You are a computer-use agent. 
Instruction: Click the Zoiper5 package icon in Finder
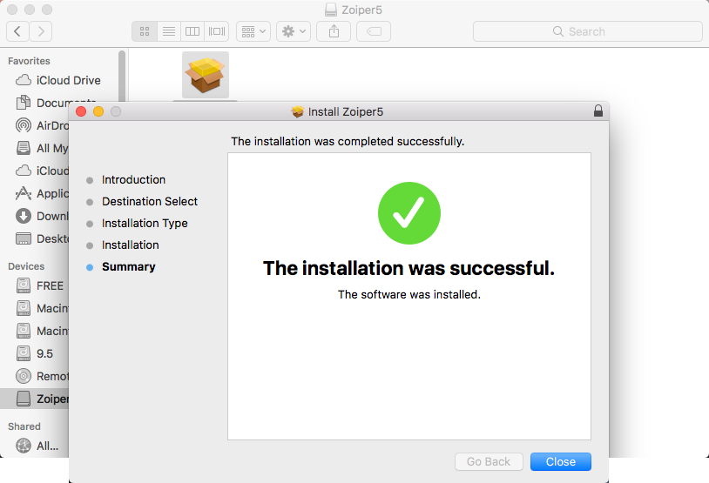coord(206,75)
